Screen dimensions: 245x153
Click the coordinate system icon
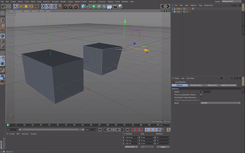coord(59,6)
